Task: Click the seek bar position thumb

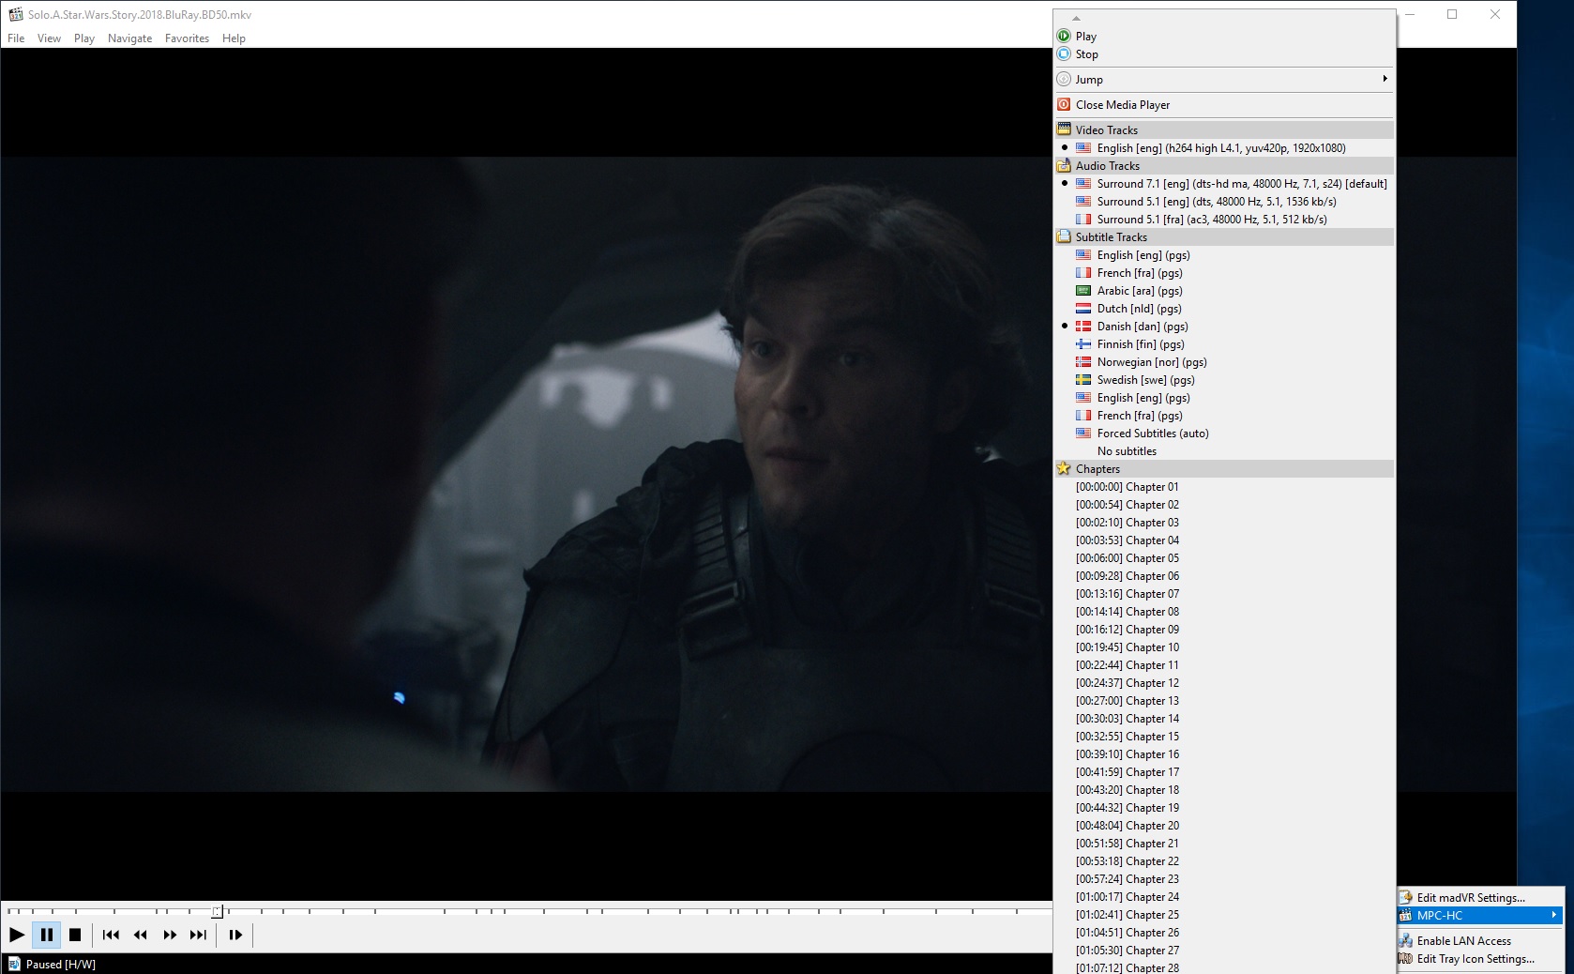Action: tap(217, 911)
